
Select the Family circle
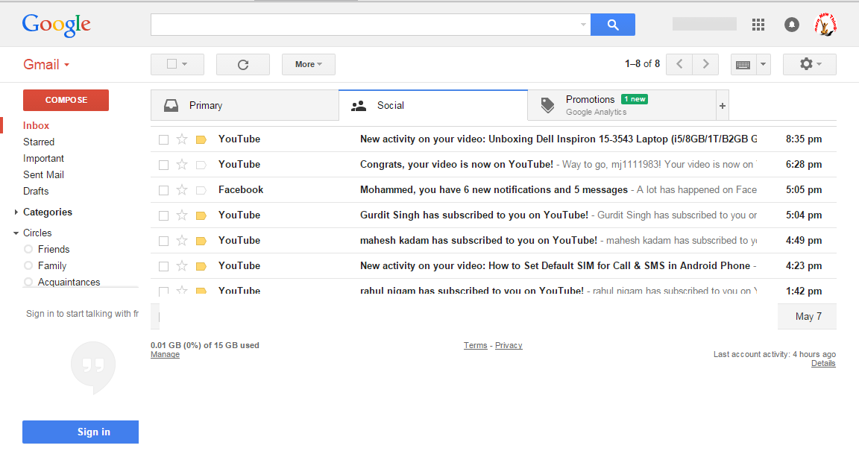click(52, 266)
